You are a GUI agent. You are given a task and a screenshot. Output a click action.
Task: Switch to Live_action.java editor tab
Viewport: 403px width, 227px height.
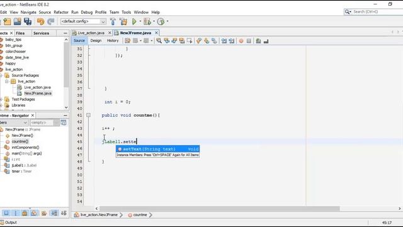point(91,33)
